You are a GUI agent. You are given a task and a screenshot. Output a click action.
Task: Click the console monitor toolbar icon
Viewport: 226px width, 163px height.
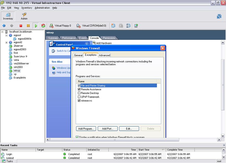click(x=136, y=26)
